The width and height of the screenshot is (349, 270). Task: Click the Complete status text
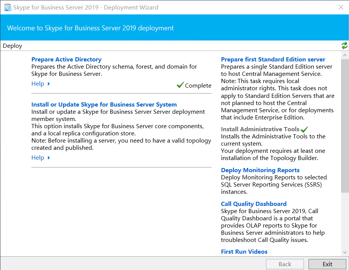point(198,86)
